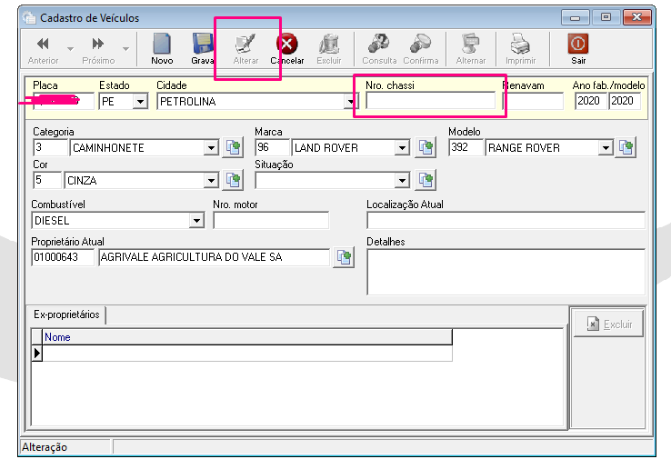671x459 pixels.
Task: Exit the form with Sair
Action: 578,50
